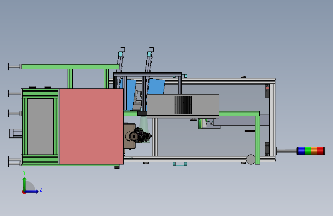Select the gray motor cylinder on far left
This screenshot has width=333, height=216.
click(x=15, y=134)
